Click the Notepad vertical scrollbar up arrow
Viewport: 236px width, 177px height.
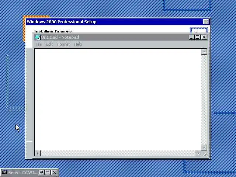coord(204,52)
